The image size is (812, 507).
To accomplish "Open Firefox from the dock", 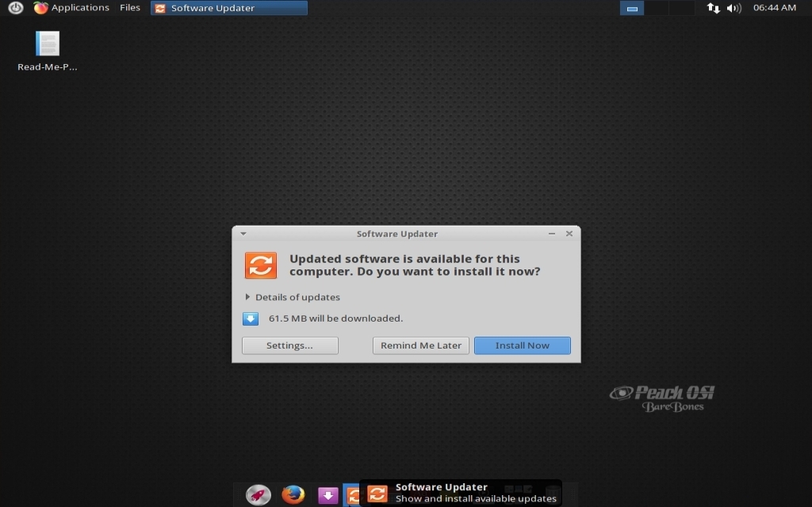I will [x=293, y=494].
